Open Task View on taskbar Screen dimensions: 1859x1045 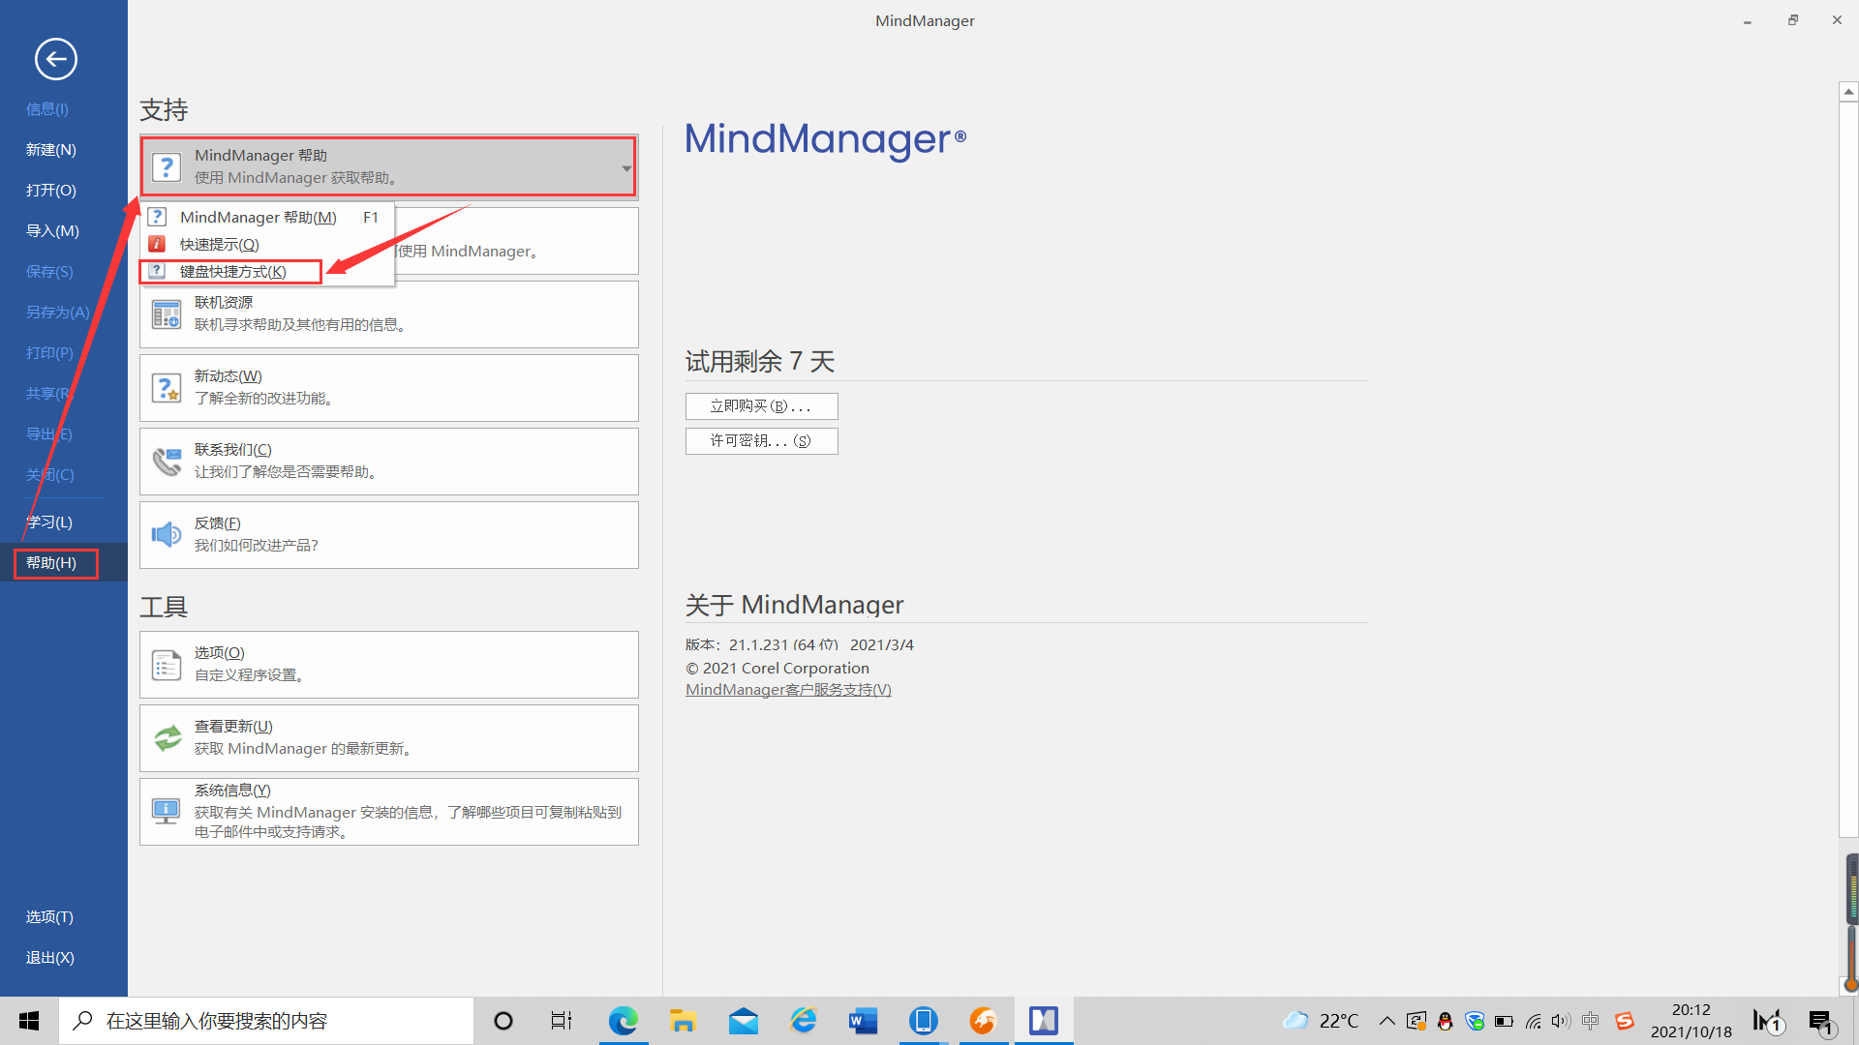click(562, 1021)
